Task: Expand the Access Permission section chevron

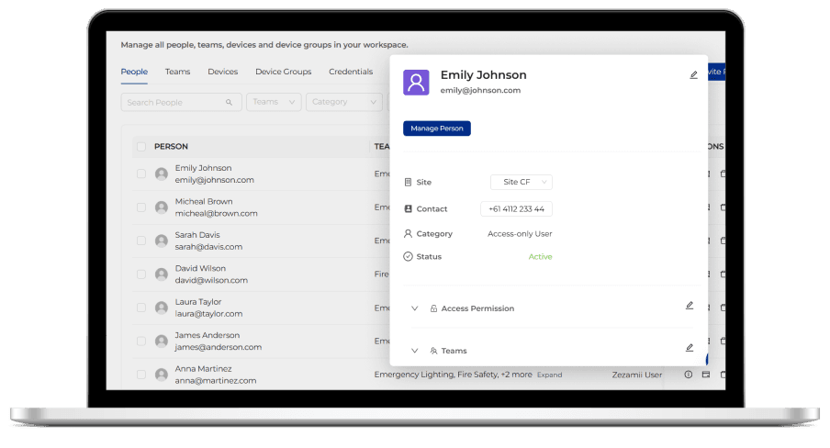Action: (x=415, y=308)
